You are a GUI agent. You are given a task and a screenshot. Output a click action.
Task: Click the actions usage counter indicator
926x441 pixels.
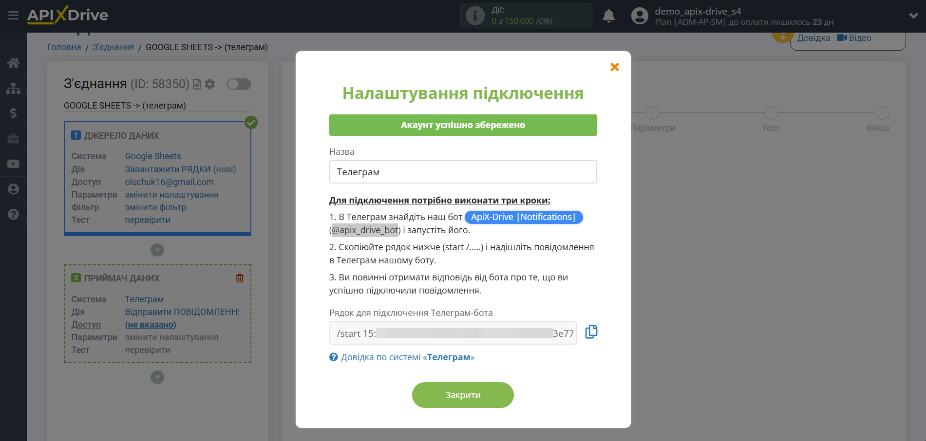pos(526,15)
